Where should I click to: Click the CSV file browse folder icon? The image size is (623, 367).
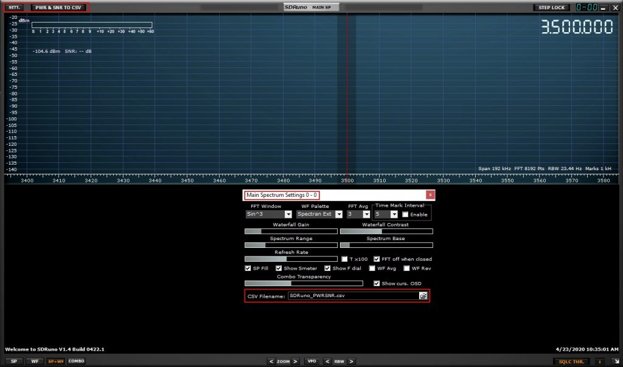pos(423,296)
